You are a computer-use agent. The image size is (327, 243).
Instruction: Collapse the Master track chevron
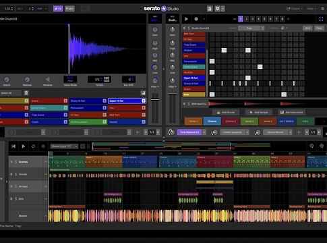(x=46, y=216)
